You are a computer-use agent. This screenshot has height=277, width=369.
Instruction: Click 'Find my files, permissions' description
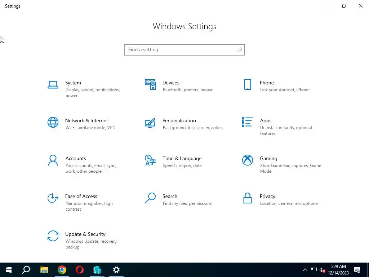[x=187, y=203]
